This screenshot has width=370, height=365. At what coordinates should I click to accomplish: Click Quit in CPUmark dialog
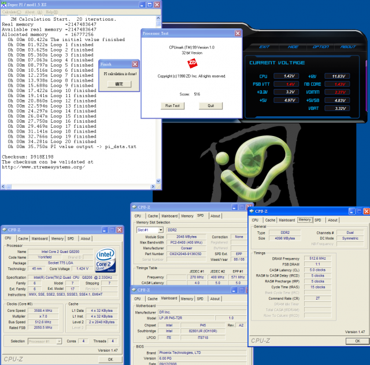[210, 105]
